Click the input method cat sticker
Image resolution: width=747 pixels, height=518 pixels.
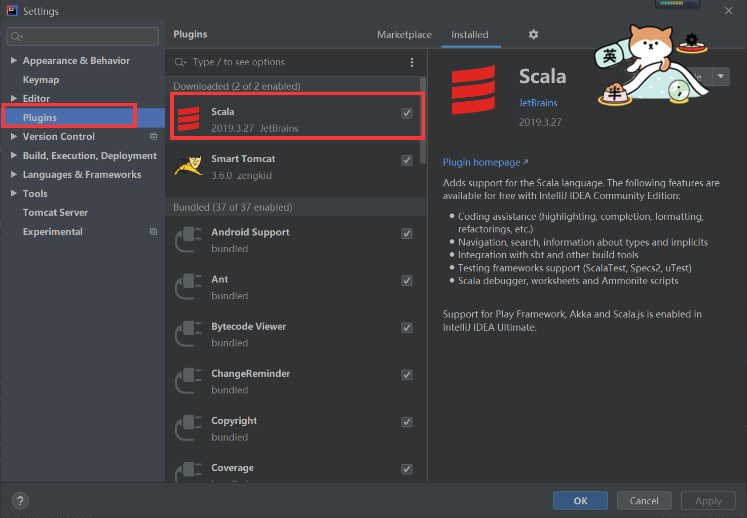651,66
